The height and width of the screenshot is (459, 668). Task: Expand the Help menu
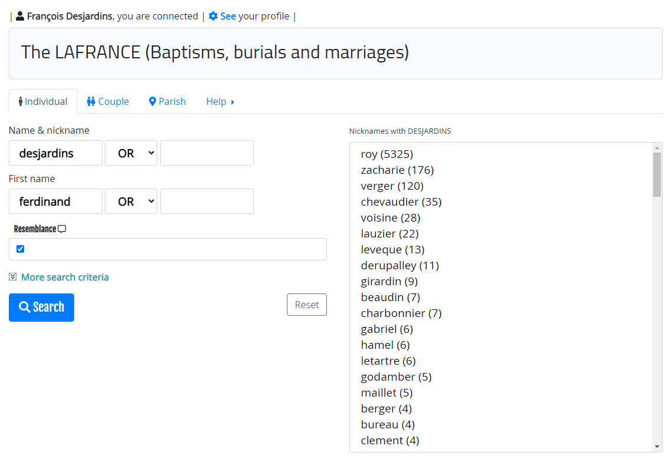pyautogui.click(x=220, y=101)
